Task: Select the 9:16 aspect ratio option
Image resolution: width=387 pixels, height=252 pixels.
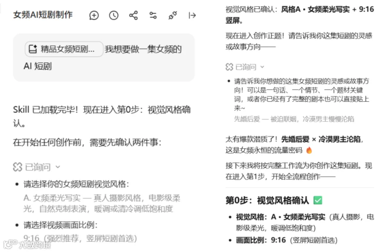Action: tap(80, 238)
